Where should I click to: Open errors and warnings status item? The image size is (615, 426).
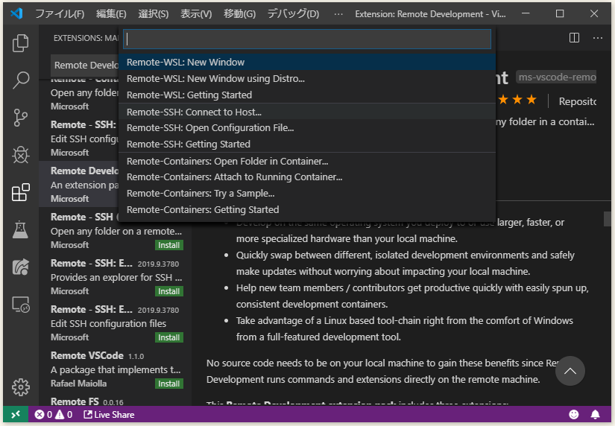tap(54, 414)
